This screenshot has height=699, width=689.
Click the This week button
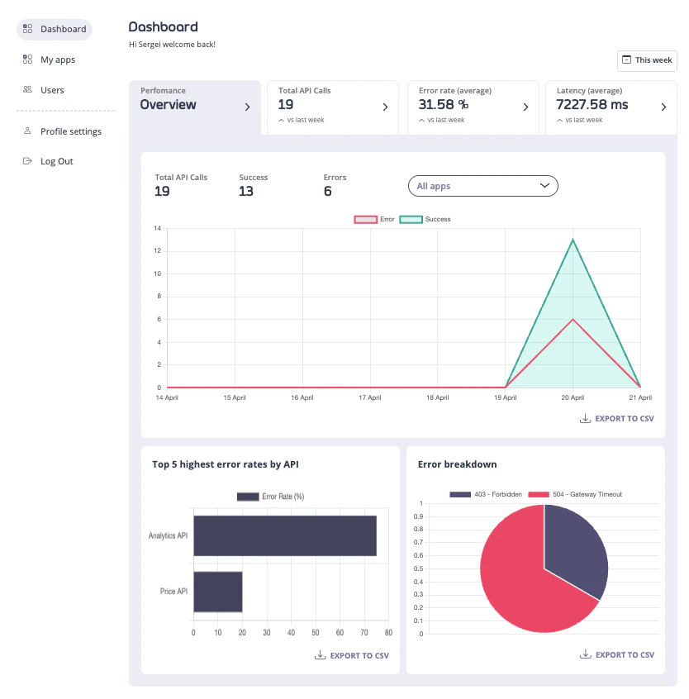pos(647,60)
